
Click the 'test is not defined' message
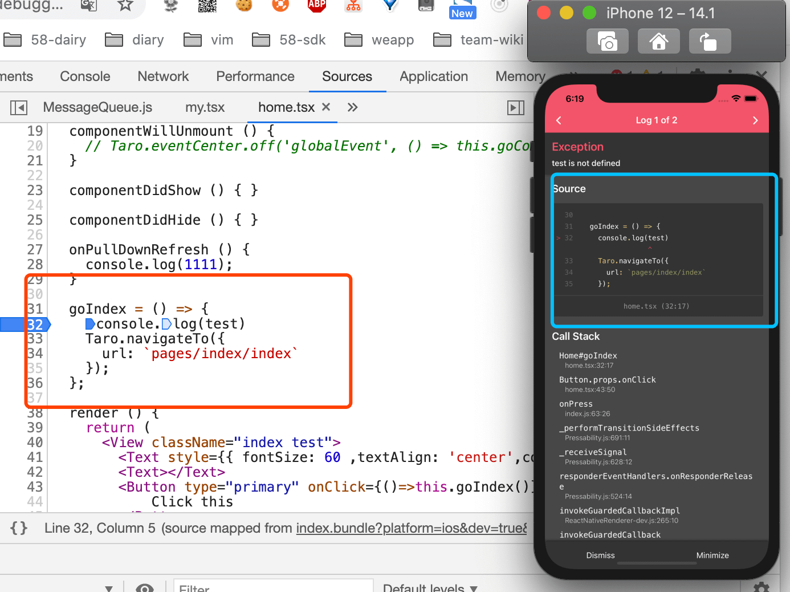(586, 163)
